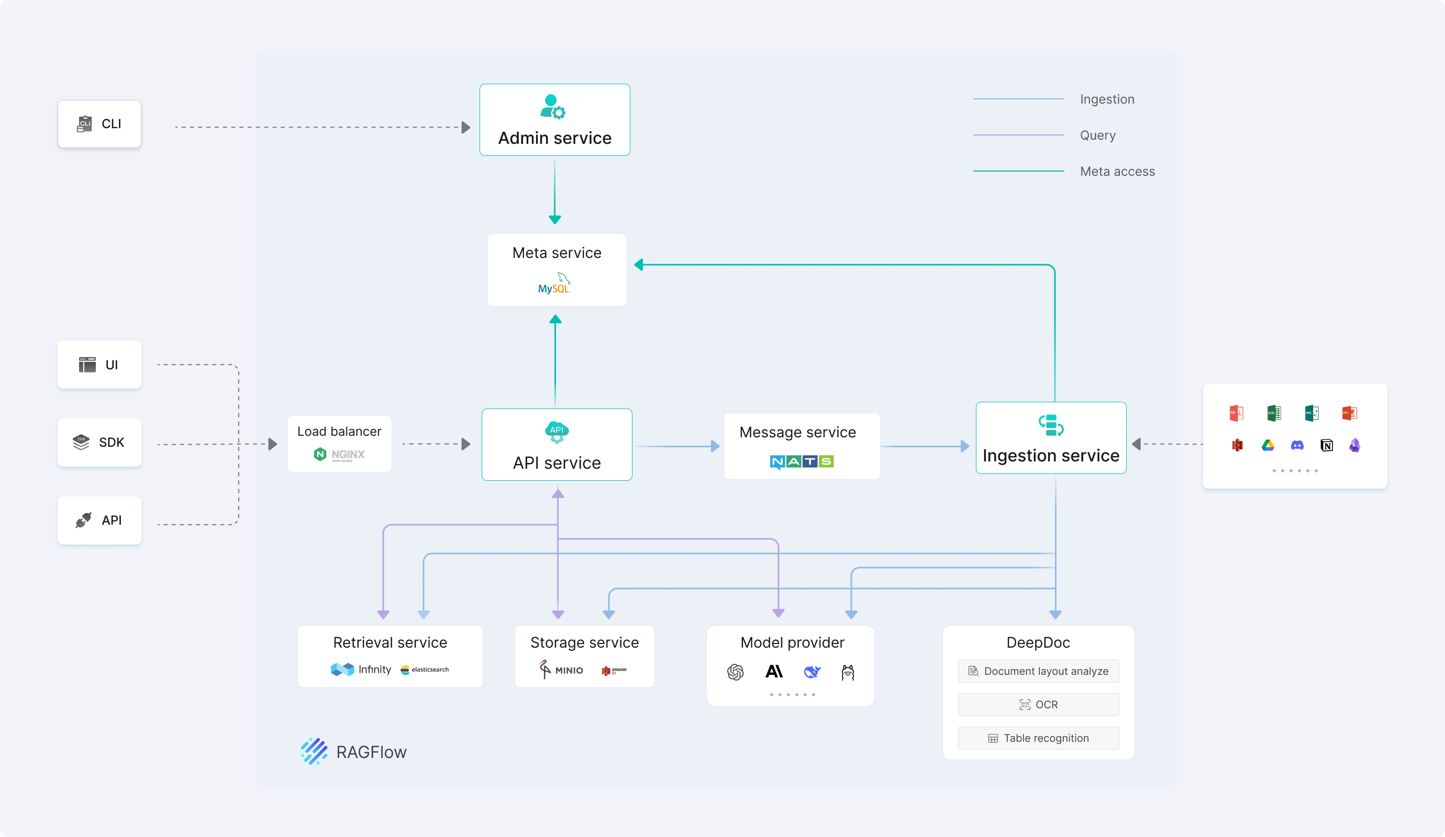
Task: Click the Query legend label
Action: [1098, 135]
